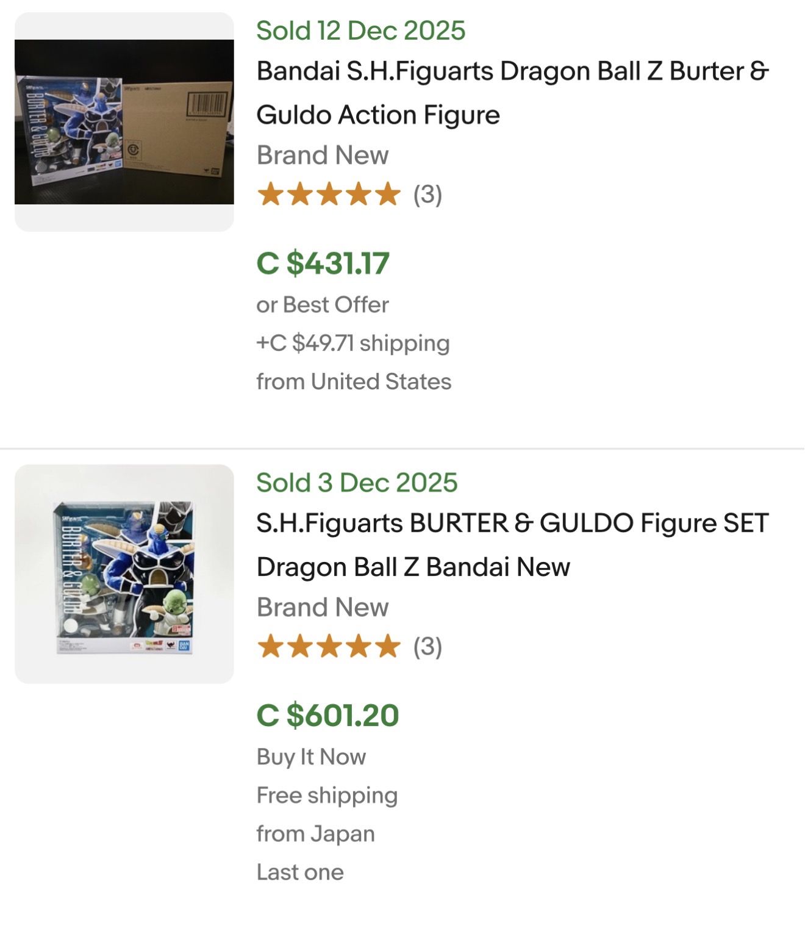Click the (3) review count for the 12 Dec listing

coord(428,195)
